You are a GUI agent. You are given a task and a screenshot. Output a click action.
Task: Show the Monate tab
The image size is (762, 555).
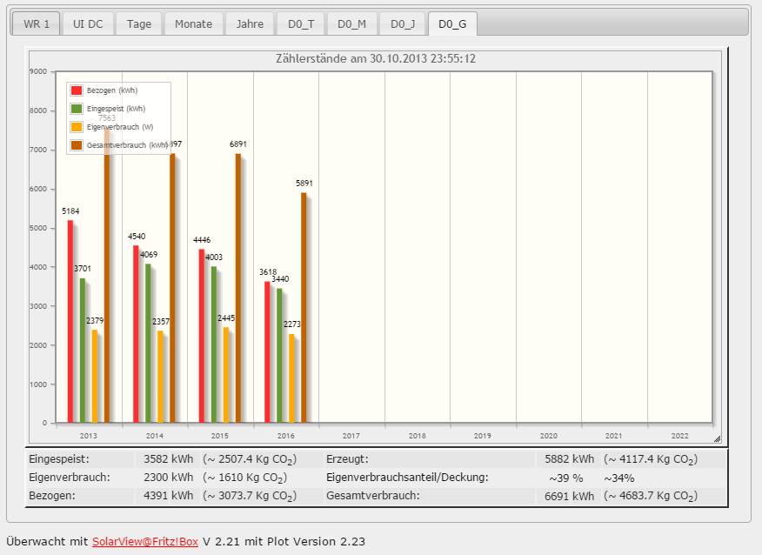tap(193, 23)
